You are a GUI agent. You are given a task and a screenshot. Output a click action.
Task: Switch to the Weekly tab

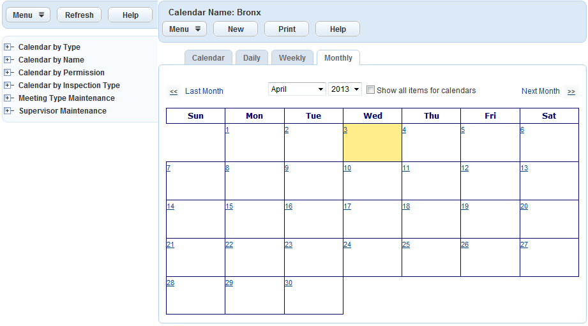click(x=292, y=58)
